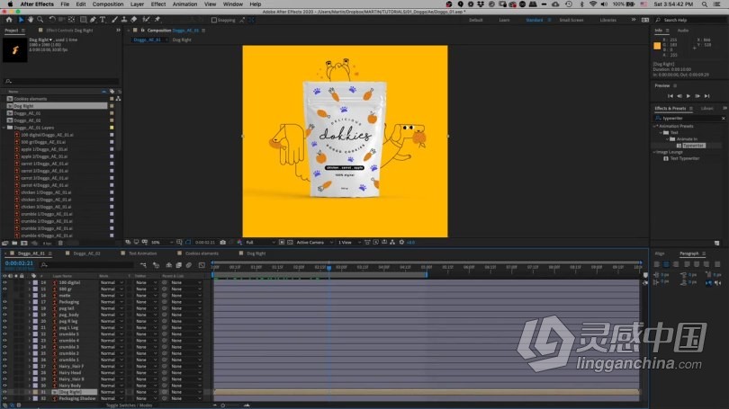The width and height of the screenshot is (729, 409).
Task: Select the Libraries workspace
Action: point(607,20)
